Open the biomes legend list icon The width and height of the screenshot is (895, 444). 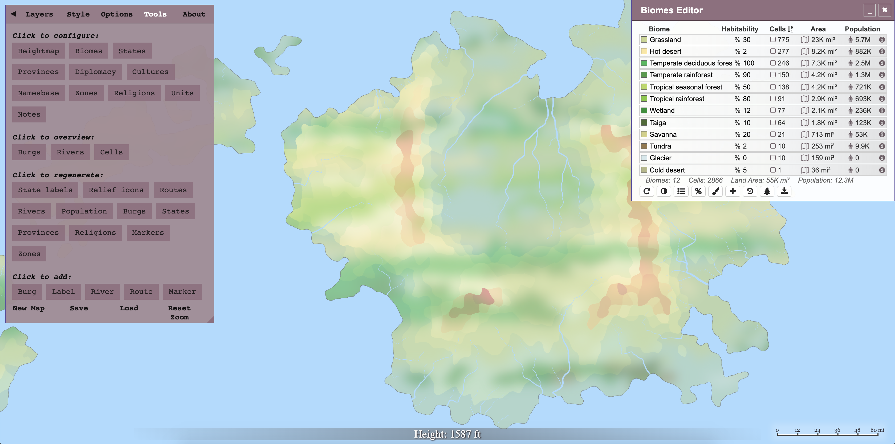tap(681, 191)
